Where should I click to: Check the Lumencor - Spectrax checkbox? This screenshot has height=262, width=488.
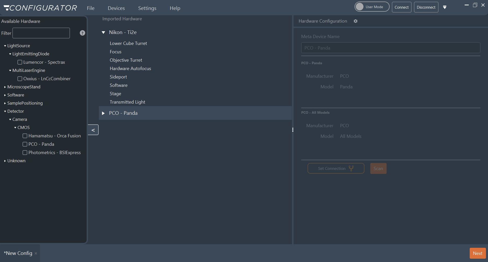click(x=20, y=62)
